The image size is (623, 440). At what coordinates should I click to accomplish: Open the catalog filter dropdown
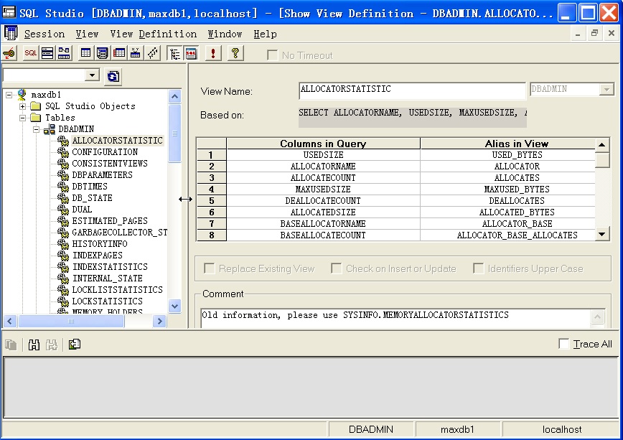coord(93,75)
